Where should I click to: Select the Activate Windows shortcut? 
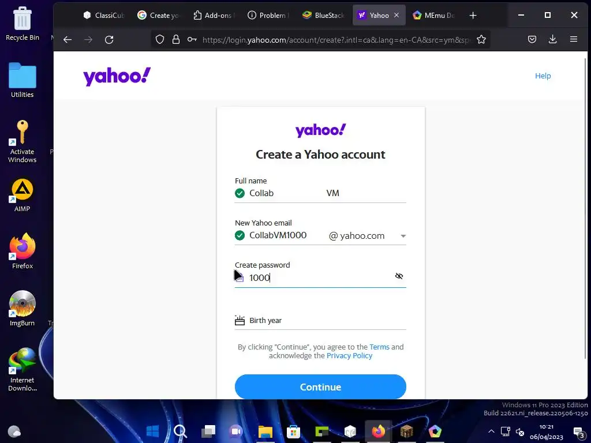click(x=23, y=141)
